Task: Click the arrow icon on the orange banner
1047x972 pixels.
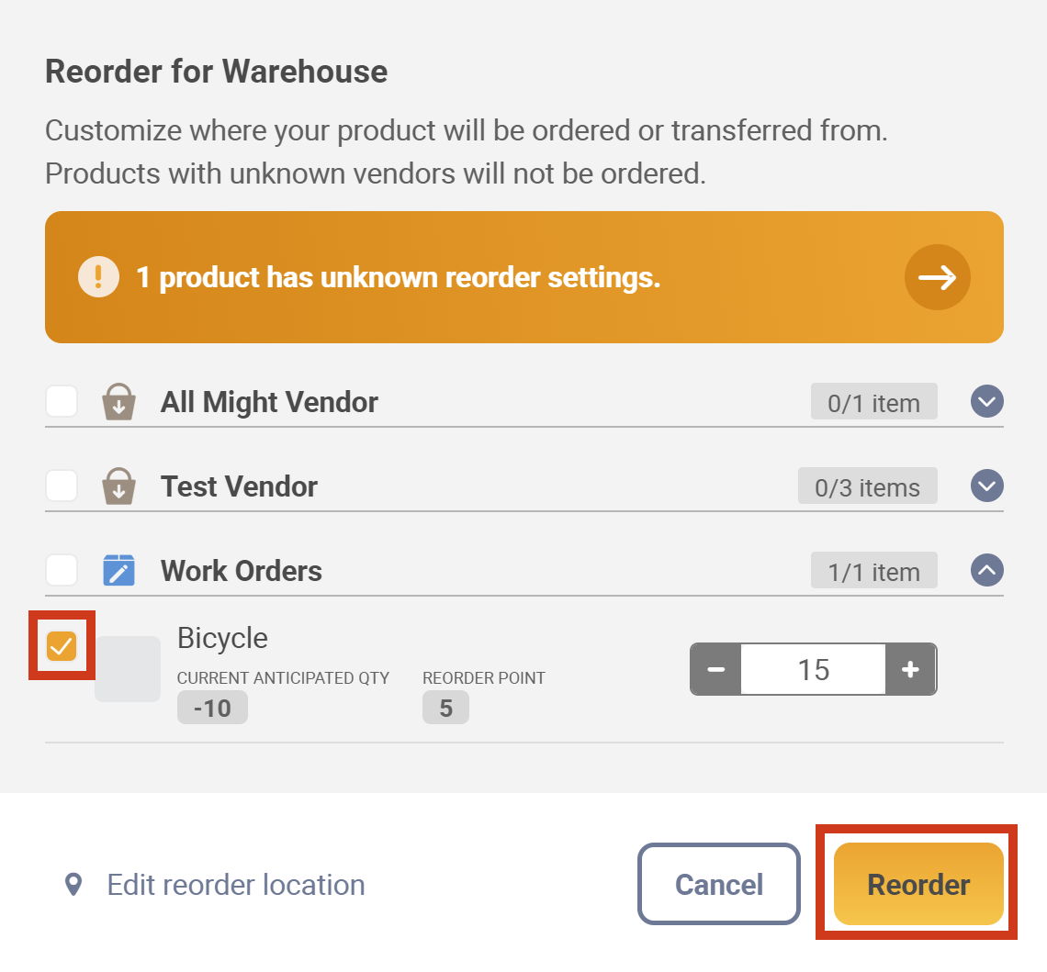Action: point(938,276)
